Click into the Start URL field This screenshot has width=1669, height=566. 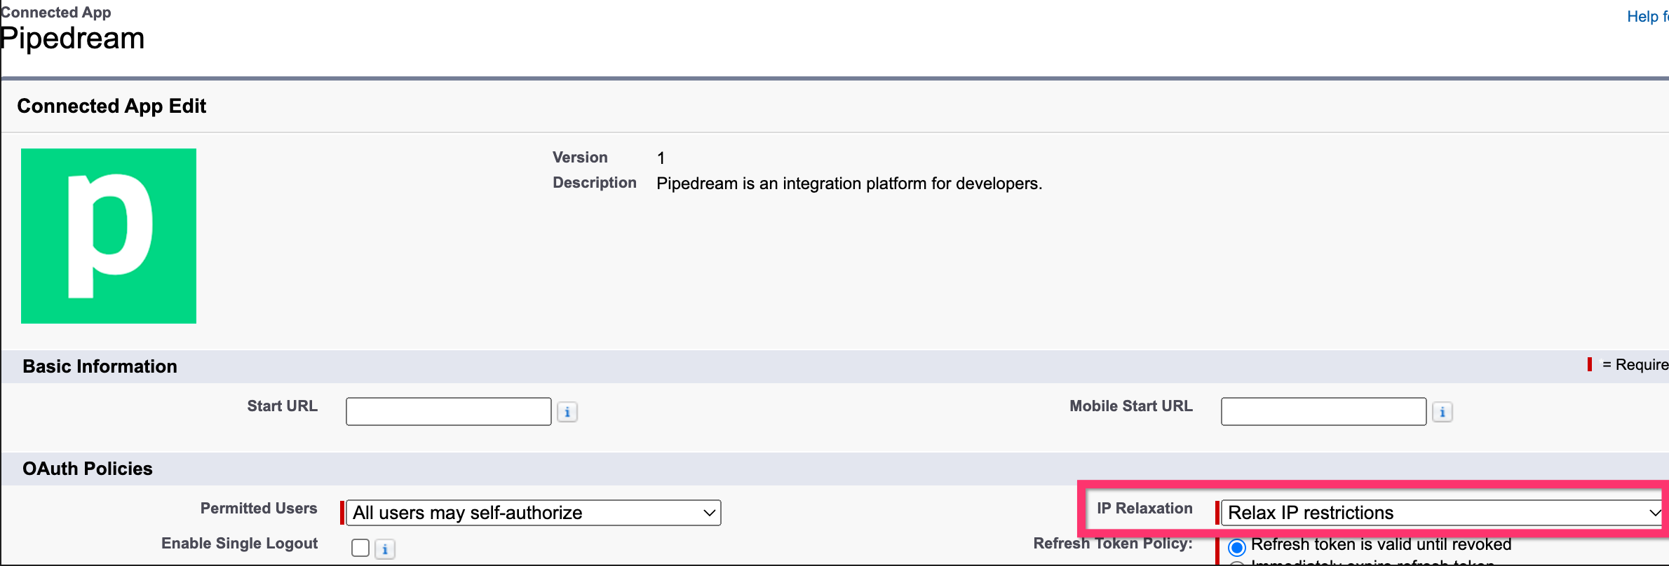point(449,411)
